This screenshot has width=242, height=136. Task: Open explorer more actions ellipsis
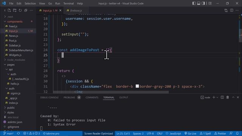click(31, 10)
